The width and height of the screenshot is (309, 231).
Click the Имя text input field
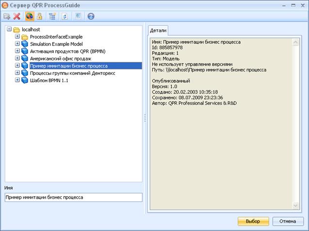pyautogui.click(x=74, y=198)
